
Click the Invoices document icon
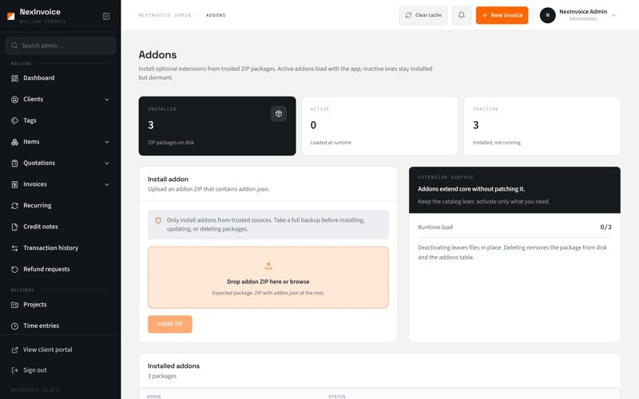(x=14, y=184)
